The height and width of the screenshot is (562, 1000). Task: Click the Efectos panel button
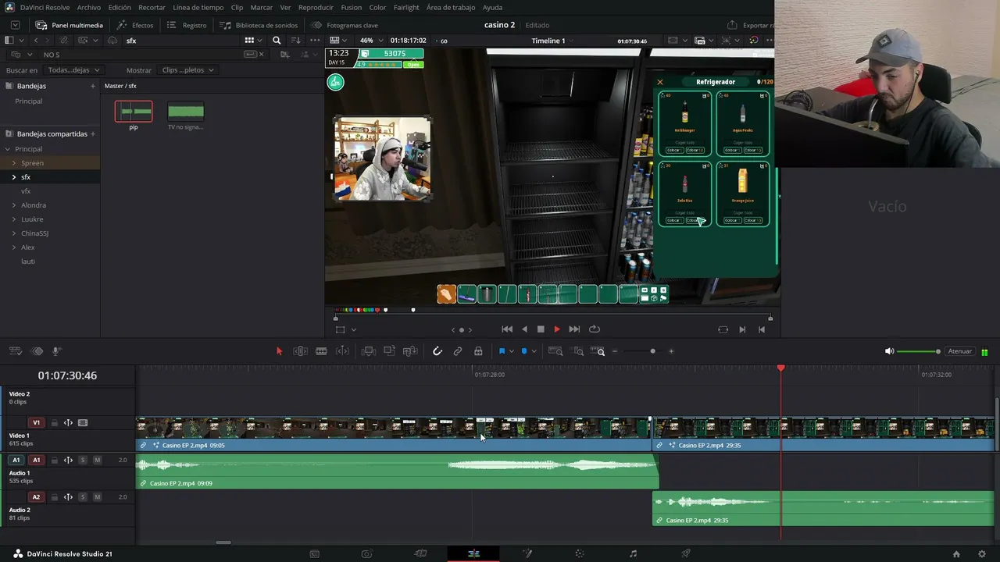pyautogui.click(x=135, y=25)
